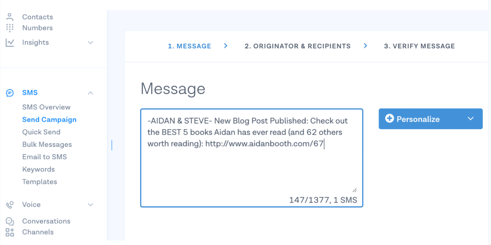Open the Templates page

(40, 181)
